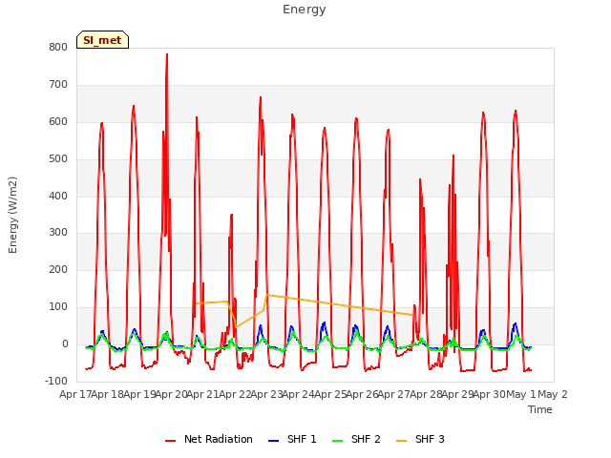Click the 0 y-axis tick label
The height and width of the screenshot is (458, 611).
tap(65, 343)
